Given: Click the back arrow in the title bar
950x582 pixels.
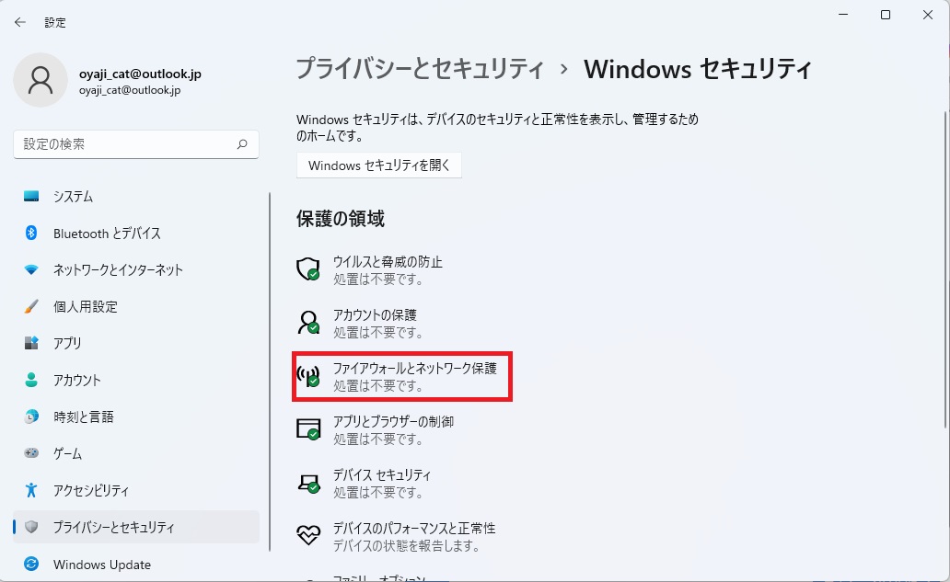Looking at the screenshot, I should click(20, 22).
